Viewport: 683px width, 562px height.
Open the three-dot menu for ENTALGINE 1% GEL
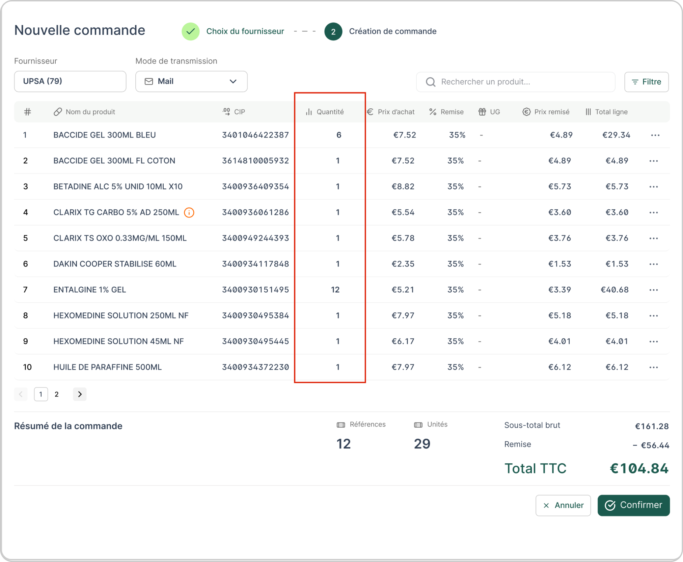tap(653, 290)
